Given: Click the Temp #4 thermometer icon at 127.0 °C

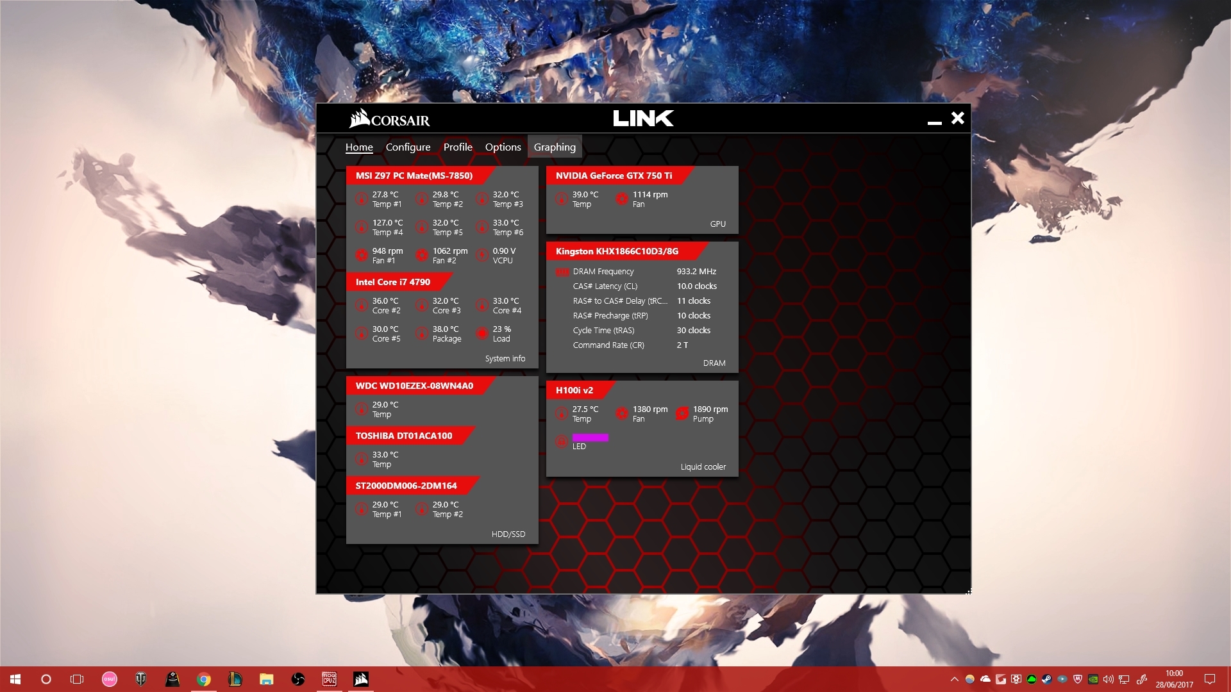Looking at the screenshot, I should point(362,227).
